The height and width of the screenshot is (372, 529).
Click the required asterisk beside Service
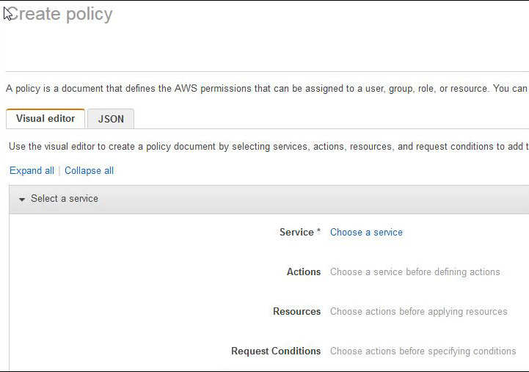tap(318, 233)
